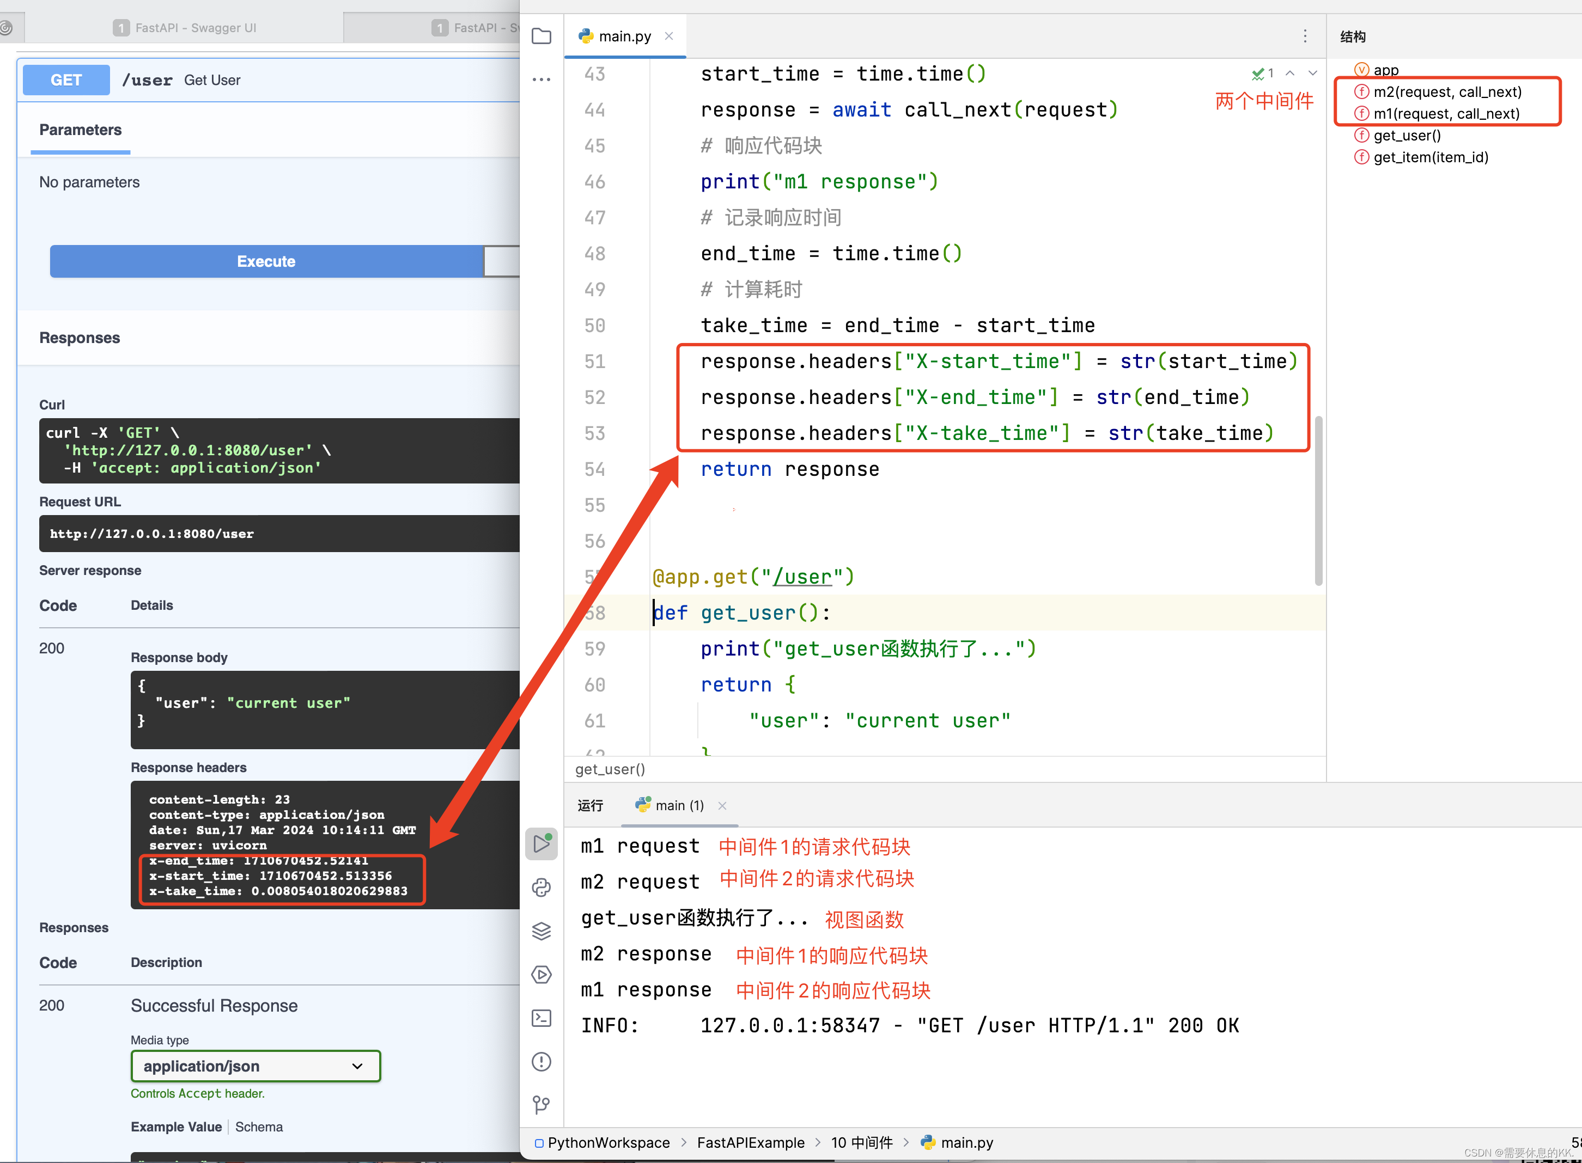Click the Execute button in Swagger UI
The width and height of the screenshot is (1582, 1163).
[x=266, y=261]
